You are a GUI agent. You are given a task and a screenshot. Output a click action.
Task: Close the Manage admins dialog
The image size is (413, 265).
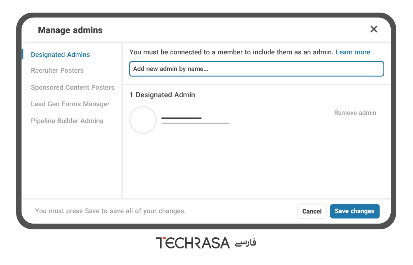tap(374, 29)
